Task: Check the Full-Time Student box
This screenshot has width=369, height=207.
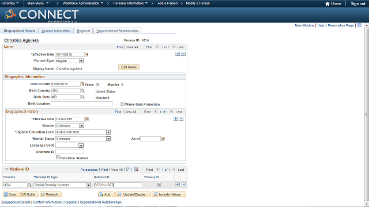Action: (58, 158)
